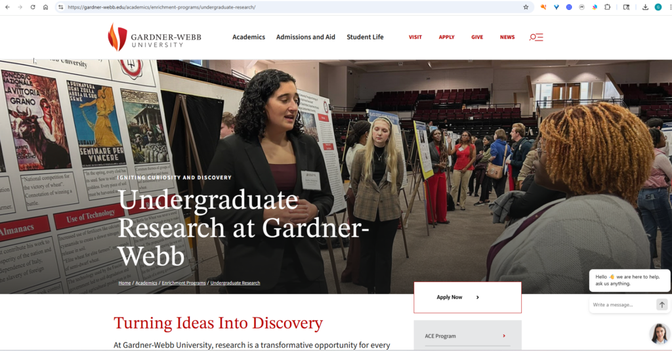672x351 pixels.
Task: Click the Turning Ideas Into Discovery heading
Action: (218, 323)
